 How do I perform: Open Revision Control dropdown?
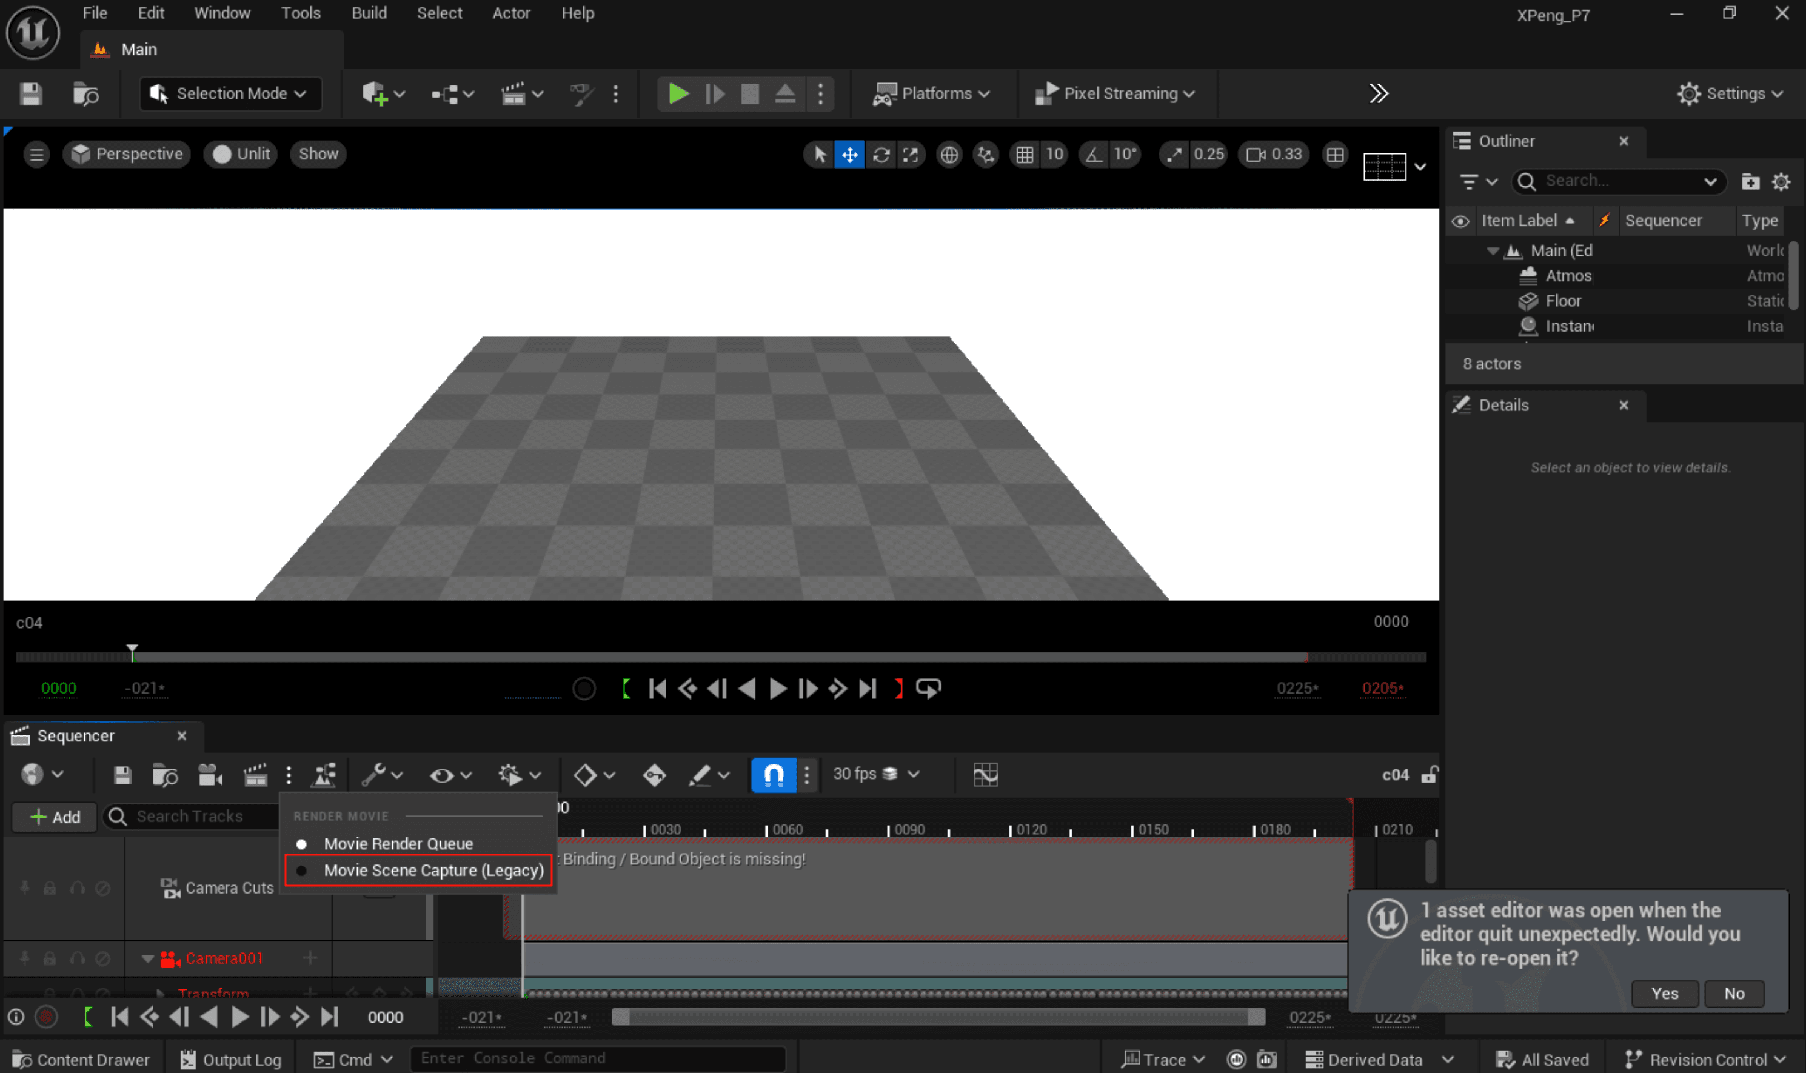point(1704,1060)
